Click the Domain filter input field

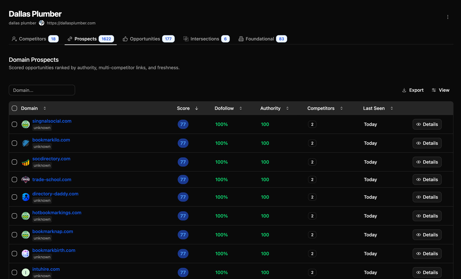click(x=42, y=90)
